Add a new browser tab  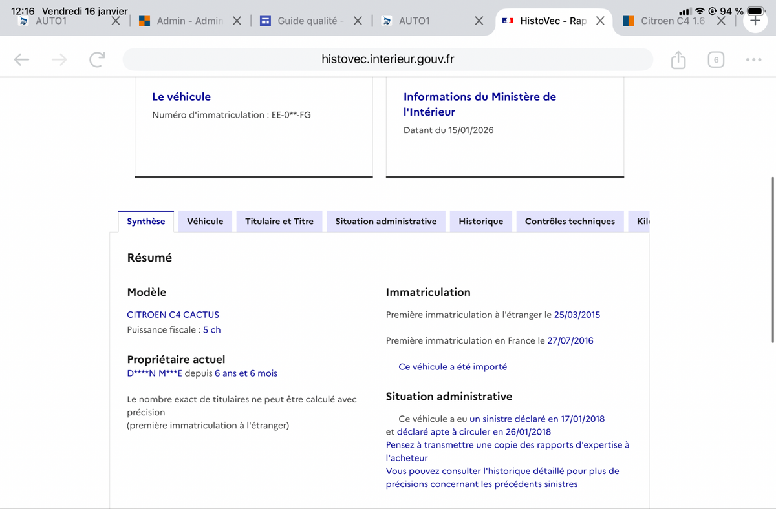click(x=755, y=21)
